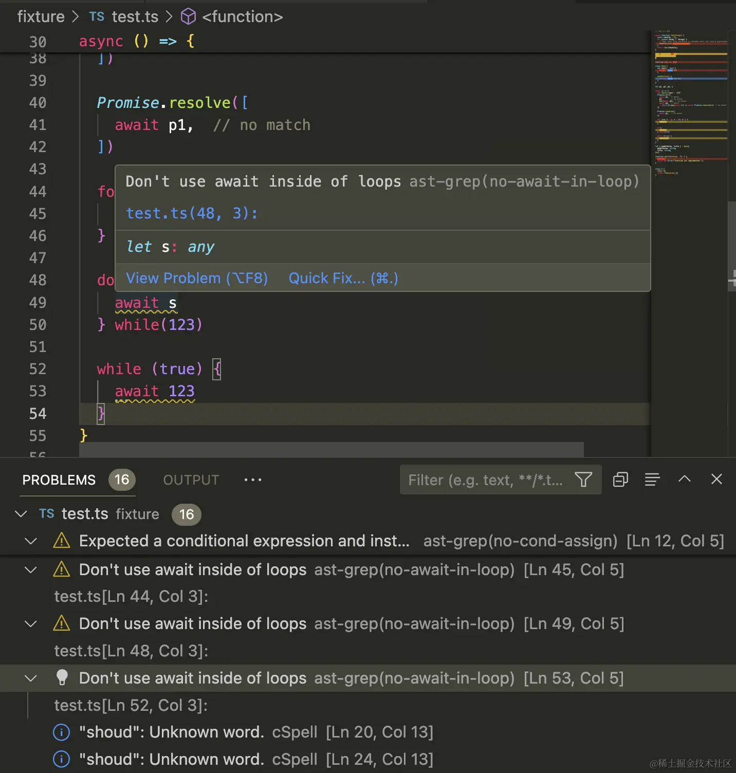Screen dimensions: 736x773
Task: Click 'while (true)' on line 52
Action: pyautogui.click(x=150, y=369)
